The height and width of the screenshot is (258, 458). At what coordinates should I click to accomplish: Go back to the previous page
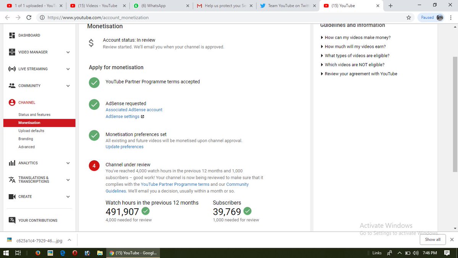7,18
